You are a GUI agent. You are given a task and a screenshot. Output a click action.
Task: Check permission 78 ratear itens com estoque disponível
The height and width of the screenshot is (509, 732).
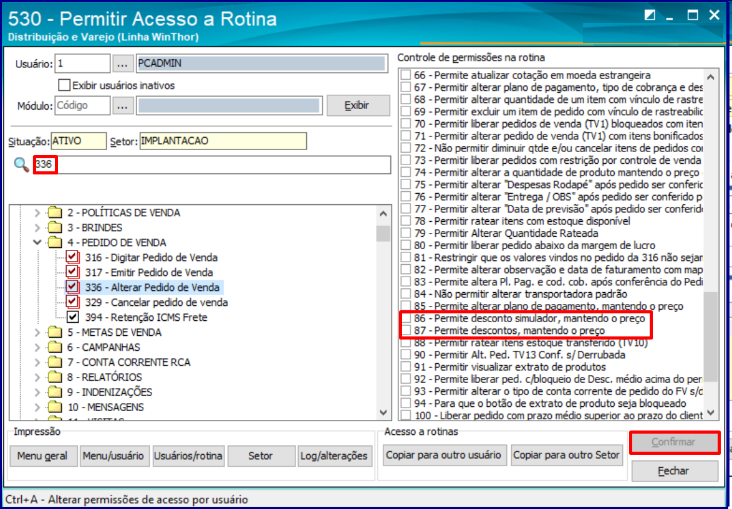pyautogui.click(x=406, y=221)
